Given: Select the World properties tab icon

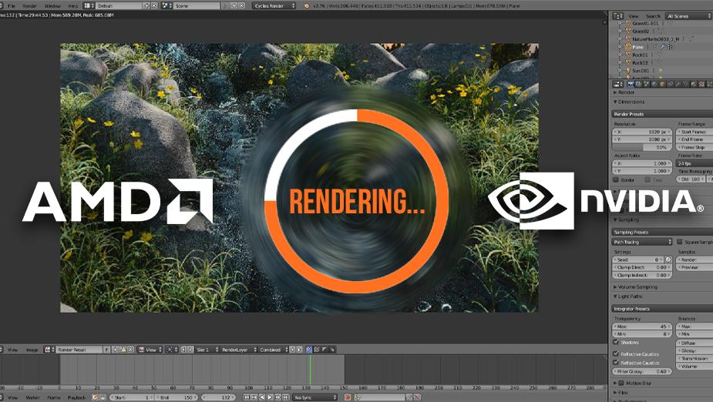Looking at the screenshot, I should click(x=654, y=84).
